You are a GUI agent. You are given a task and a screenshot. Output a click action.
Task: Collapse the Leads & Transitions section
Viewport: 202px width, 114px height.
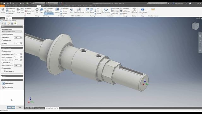12,48
